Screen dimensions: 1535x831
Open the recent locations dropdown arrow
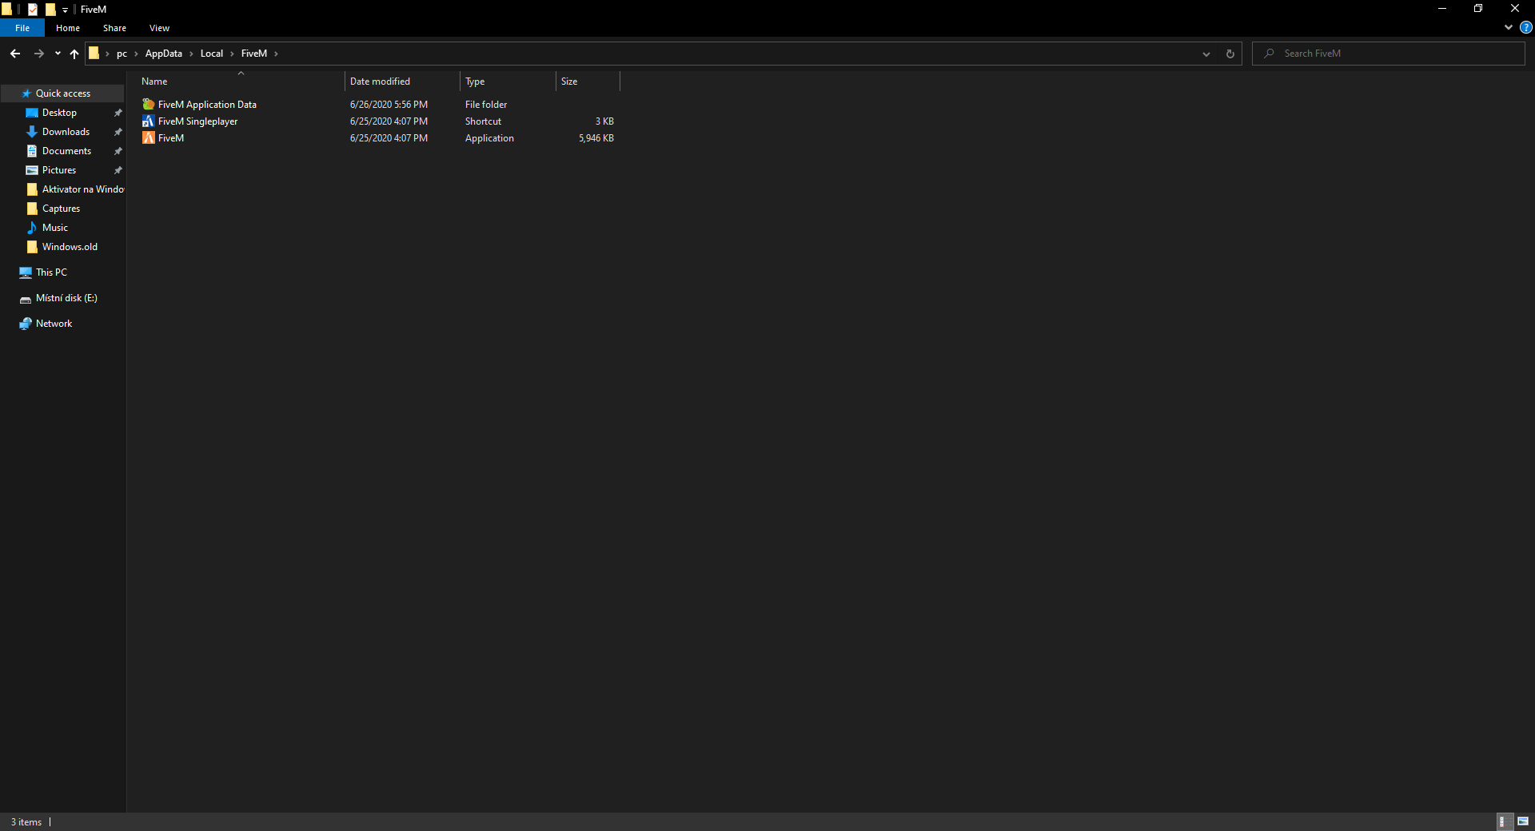(58, 54)
